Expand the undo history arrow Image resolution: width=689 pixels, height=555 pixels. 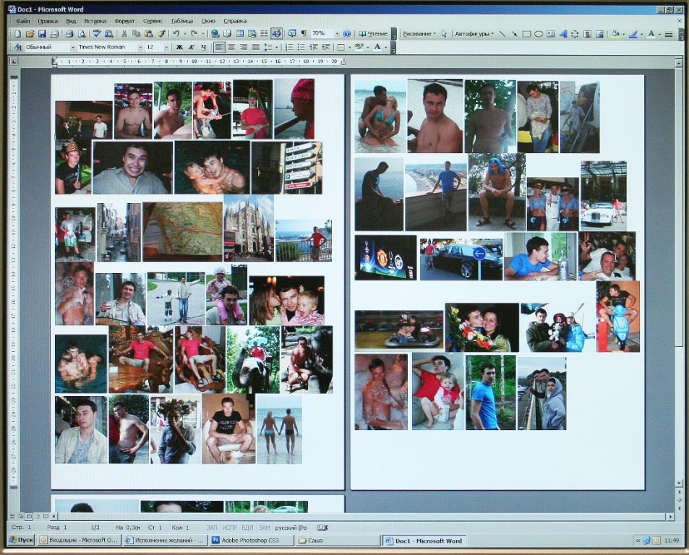point(184,34)
